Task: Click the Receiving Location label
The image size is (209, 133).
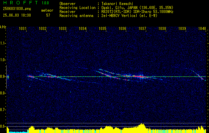Action: pyautogui.click(x=77, y=8)
